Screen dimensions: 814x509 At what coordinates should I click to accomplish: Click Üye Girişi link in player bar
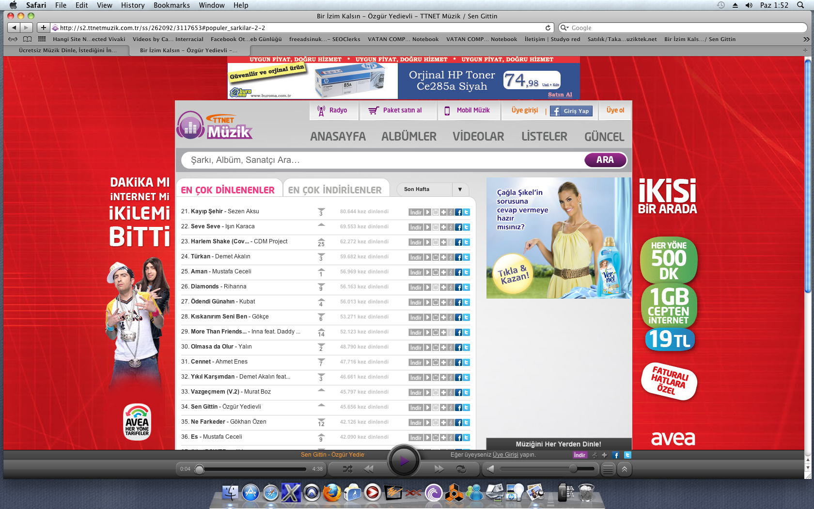coord(505,455)
